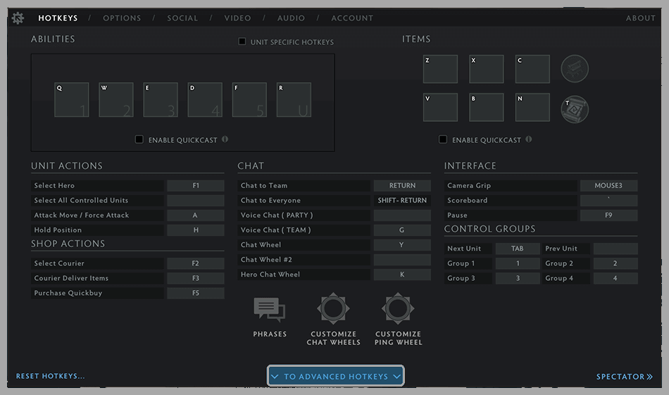Open Customize Ping Wheel icon
669x395 pixels.
tap(398, 308)
